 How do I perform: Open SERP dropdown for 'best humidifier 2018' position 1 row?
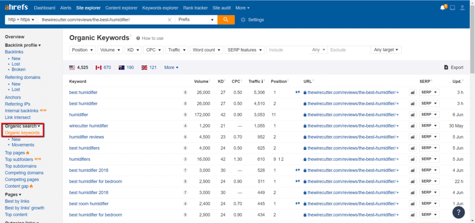click(429, 170)
